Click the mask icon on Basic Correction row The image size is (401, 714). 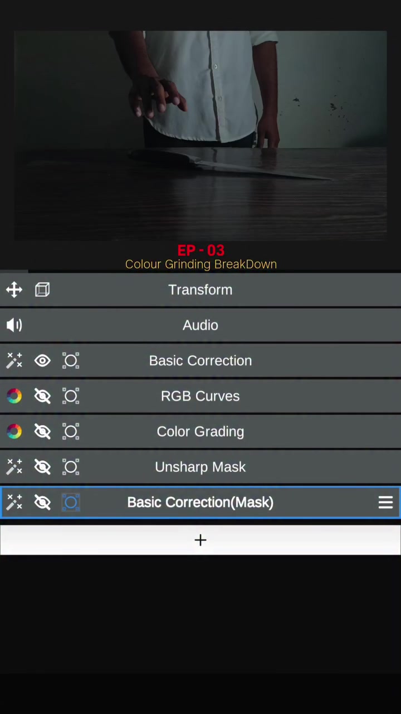pyautogui.click(x=71, y=361)
